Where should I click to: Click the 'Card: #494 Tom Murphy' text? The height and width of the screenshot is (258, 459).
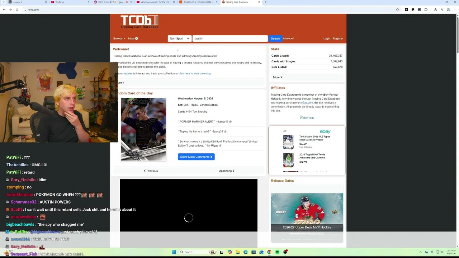(192, 111)
